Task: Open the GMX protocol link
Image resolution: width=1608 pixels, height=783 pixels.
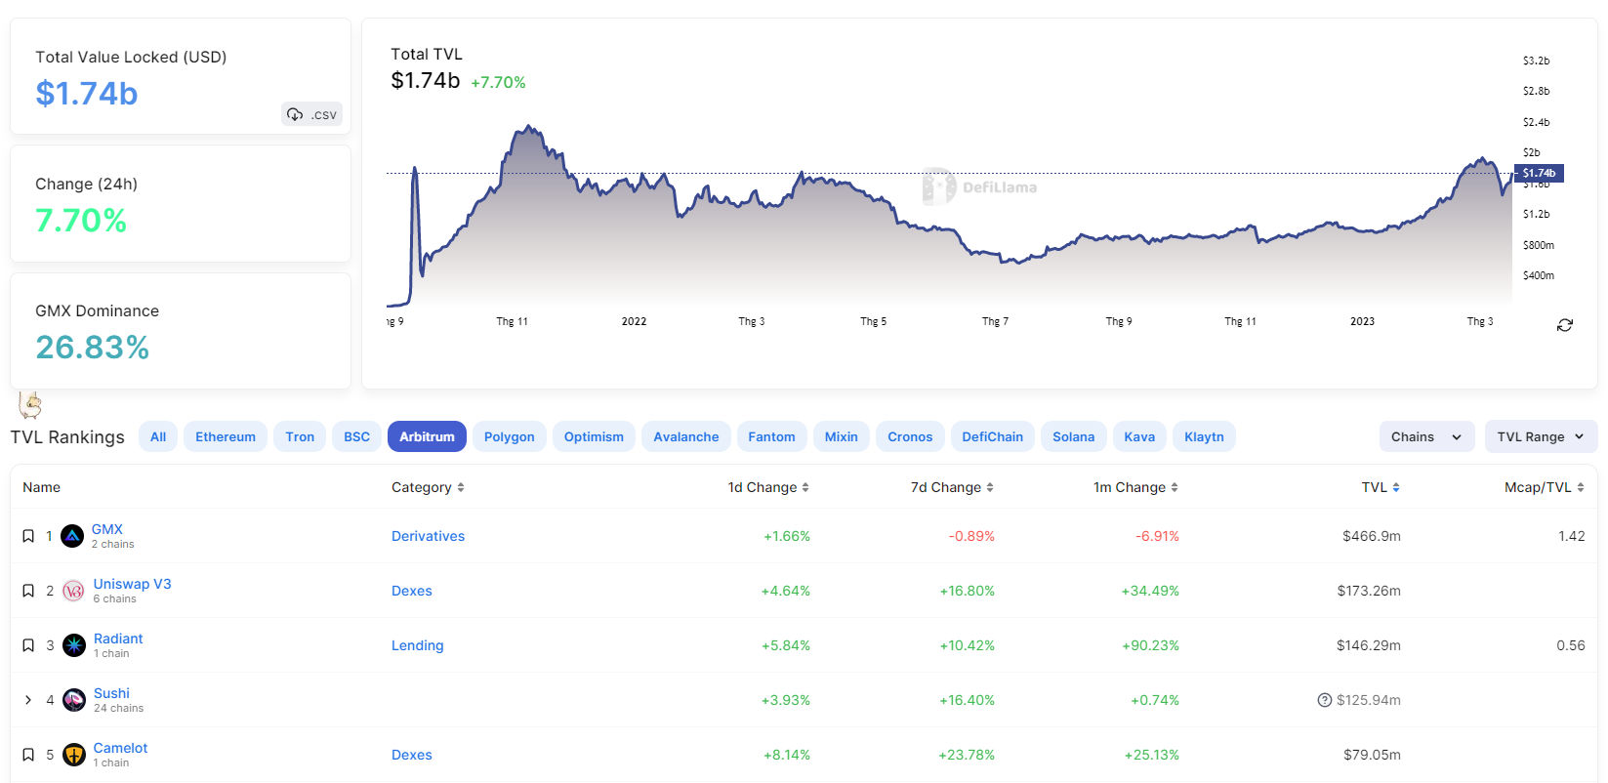Action: click(x=107, y=529)
